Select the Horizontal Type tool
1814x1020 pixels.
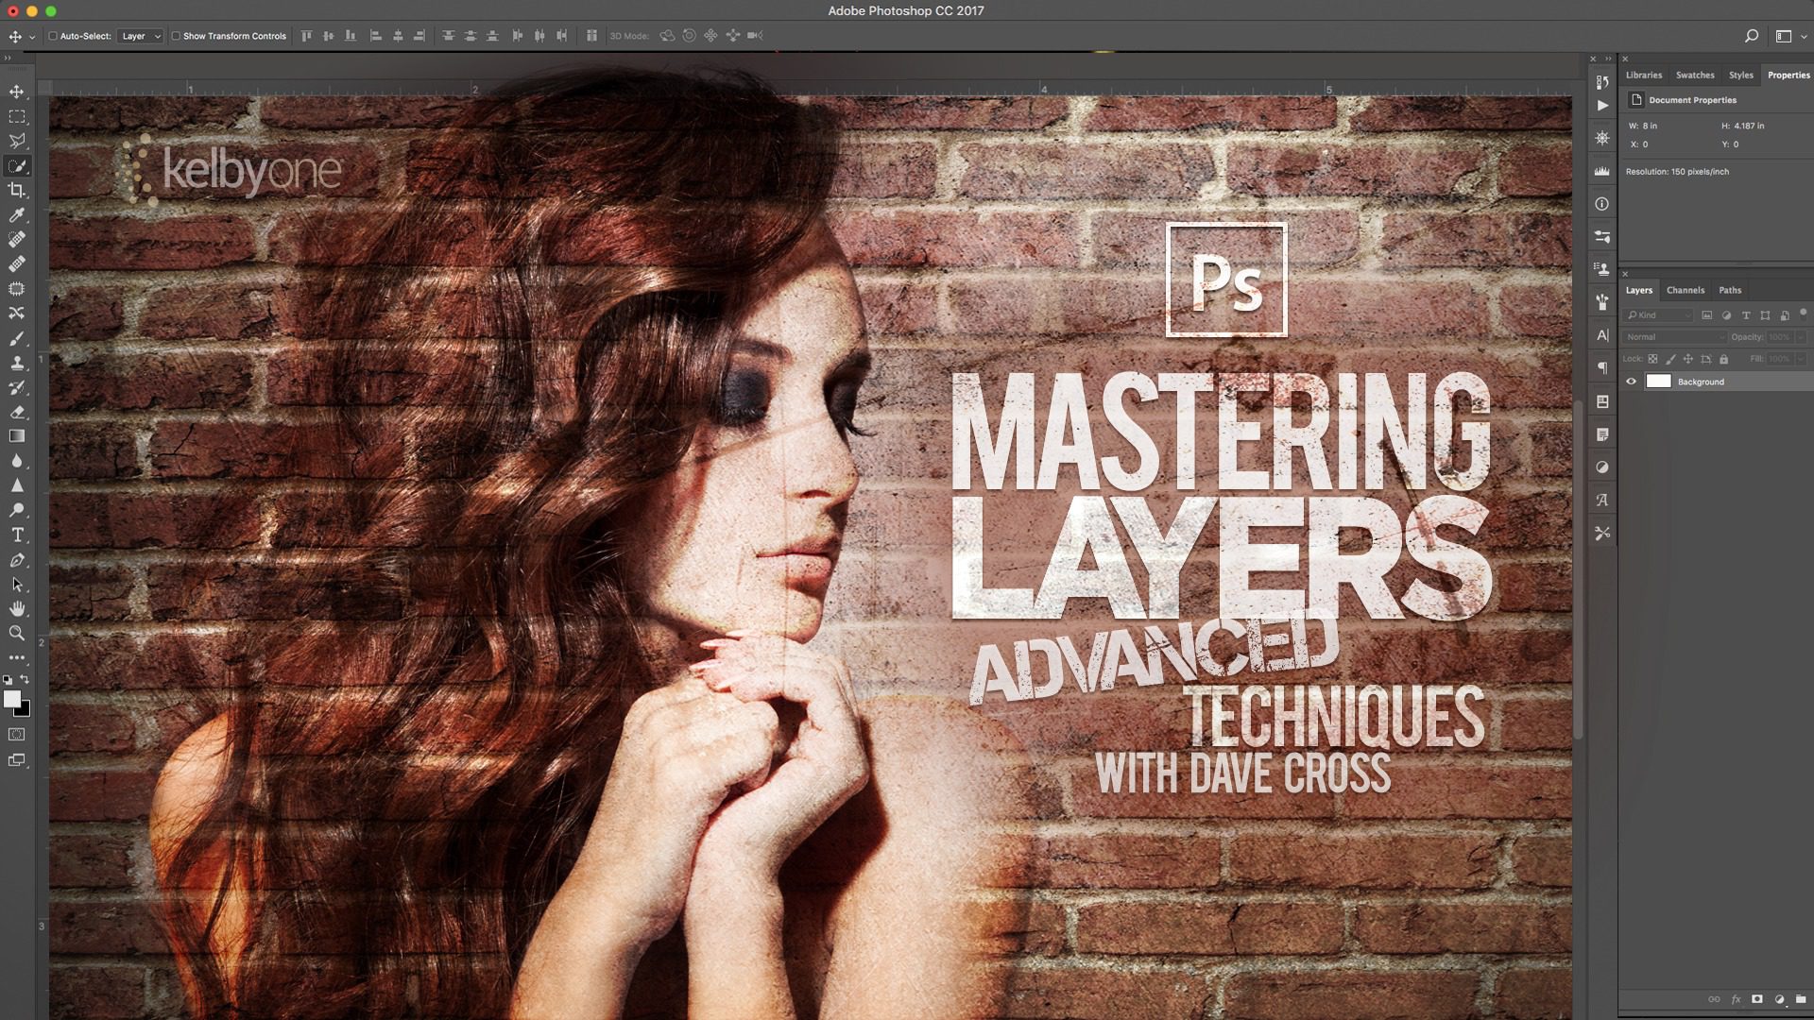(x=17, y=535)
